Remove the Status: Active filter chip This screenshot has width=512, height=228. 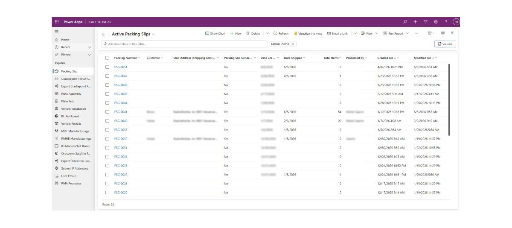point(293,44)
